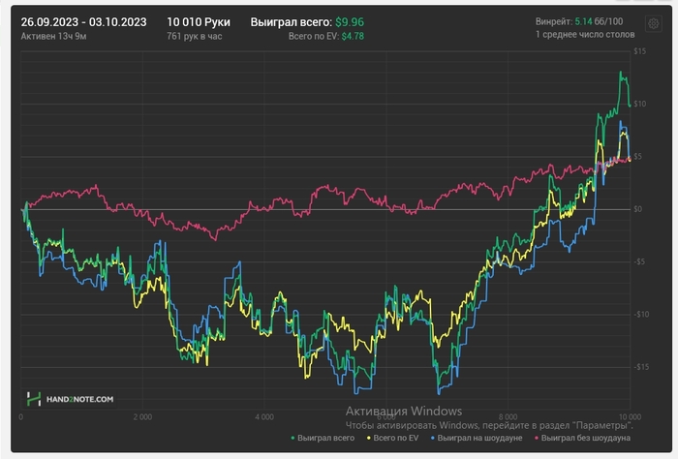Toggle the 'Выиграл всего' legend series
This screenshot has height=459, width=678.
(323, 438)
